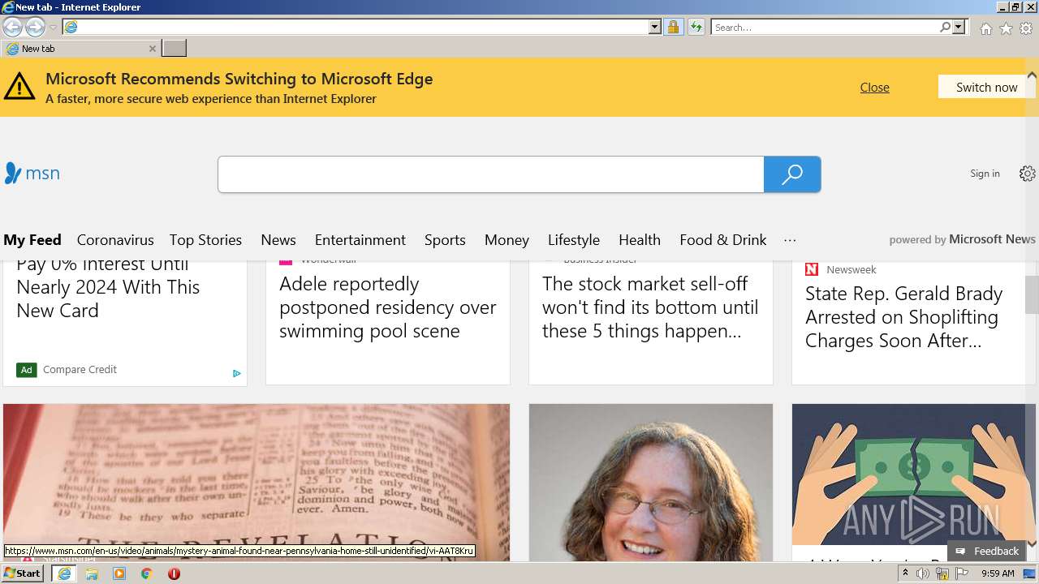Image resolution: width=1039 pixels, height=584 pixels.
Task: Go back using the IE Back arrow
Action: pyautogui.click(x=12, y=27)
